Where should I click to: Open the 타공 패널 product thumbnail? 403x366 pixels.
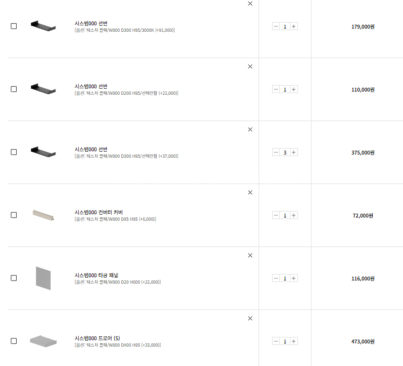click(x=43, y=278)
